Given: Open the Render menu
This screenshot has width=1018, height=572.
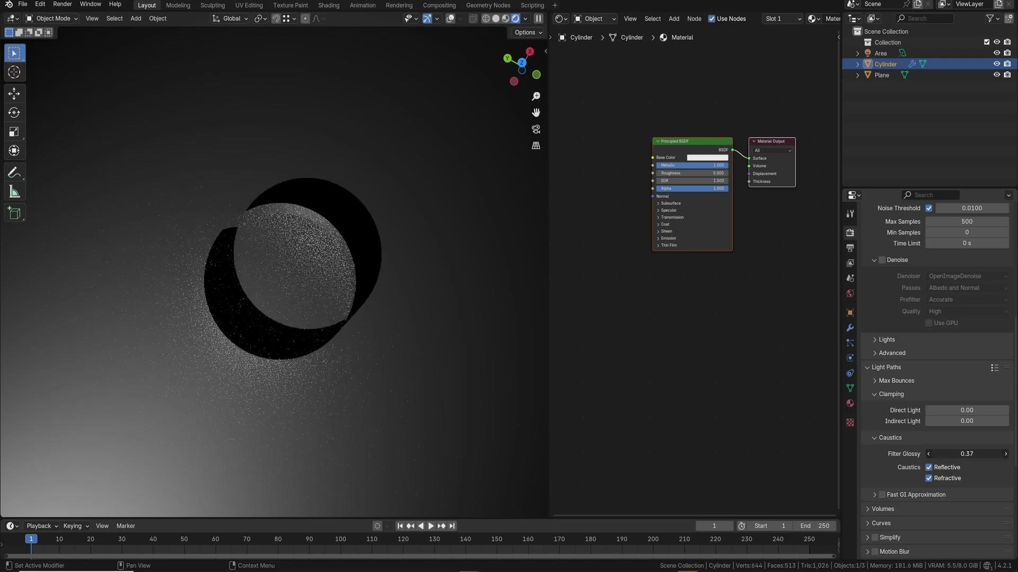Looking at the screenshot, I should [x=62, y=4].
